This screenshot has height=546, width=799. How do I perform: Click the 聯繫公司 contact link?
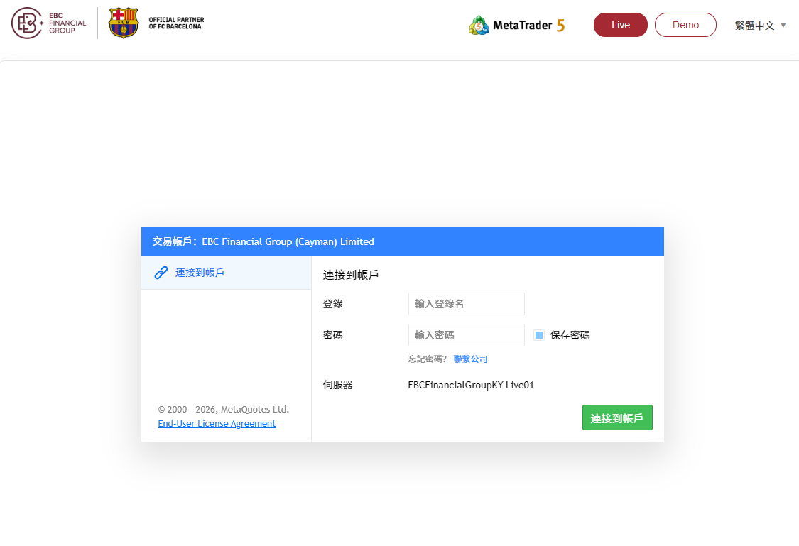(x=470, y=359)
